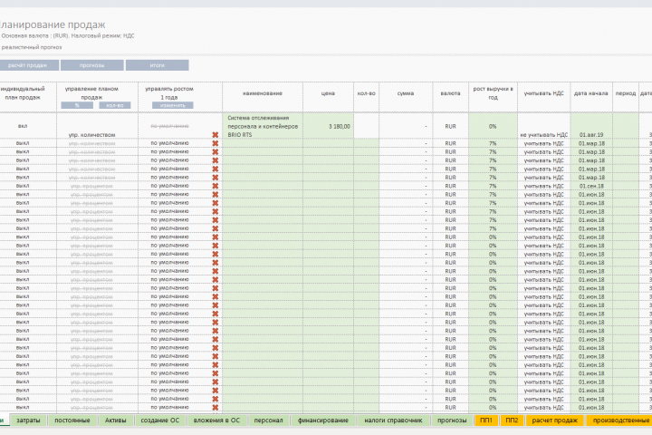Screen dimensions: 652x435
Task: Toggle the 'вкл' cell in the BRIO RTS row
Action: coord(23,126)
